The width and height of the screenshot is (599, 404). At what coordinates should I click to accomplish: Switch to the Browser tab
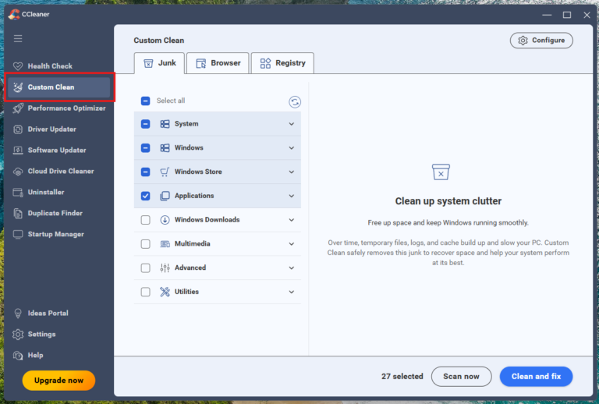coord(218,63)
